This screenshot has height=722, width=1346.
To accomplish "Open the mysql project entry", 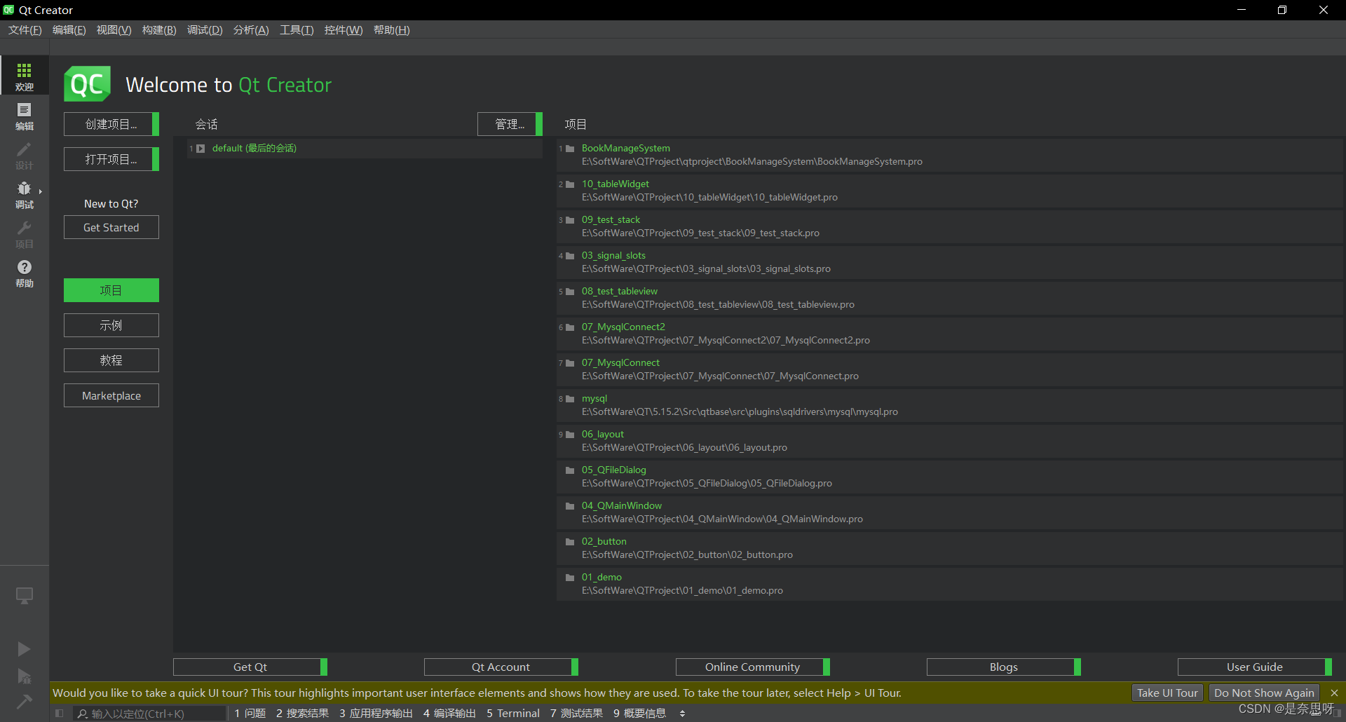I will (950, 405).
